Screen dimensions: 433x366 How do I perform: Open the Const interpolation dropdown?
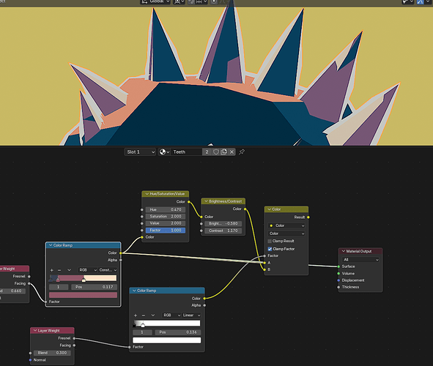coord(108,270)
